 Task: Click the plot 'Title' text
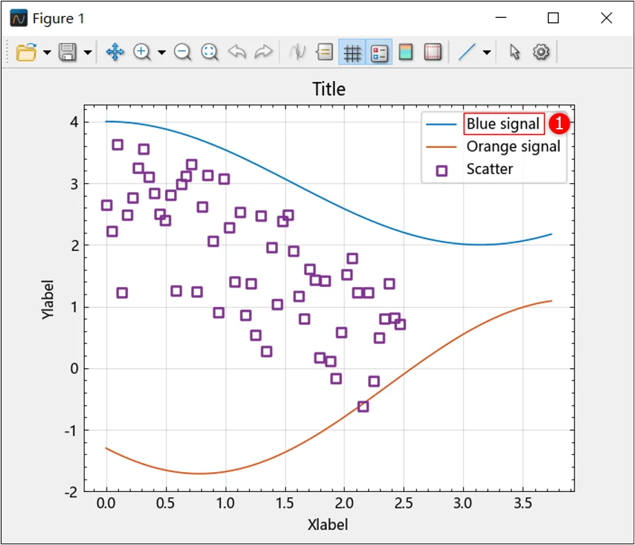click(329, 89)
